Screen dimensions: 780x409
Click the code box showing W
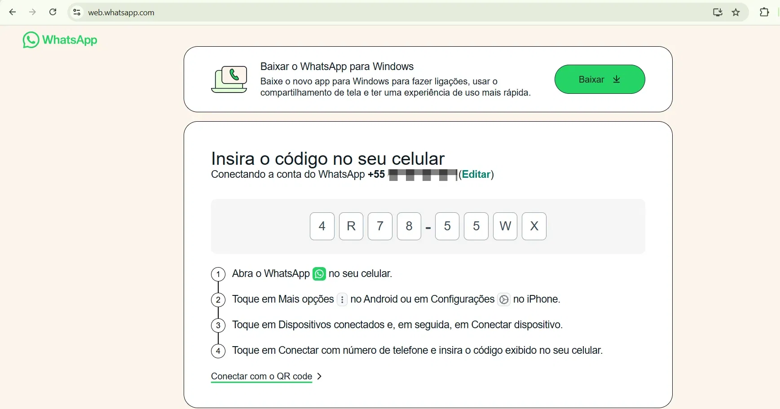(505, 226)
